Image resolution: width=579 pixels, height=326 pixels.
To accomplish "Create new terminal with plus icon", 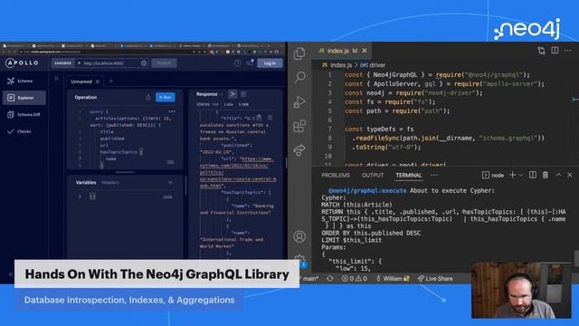I will click(513, 175).
